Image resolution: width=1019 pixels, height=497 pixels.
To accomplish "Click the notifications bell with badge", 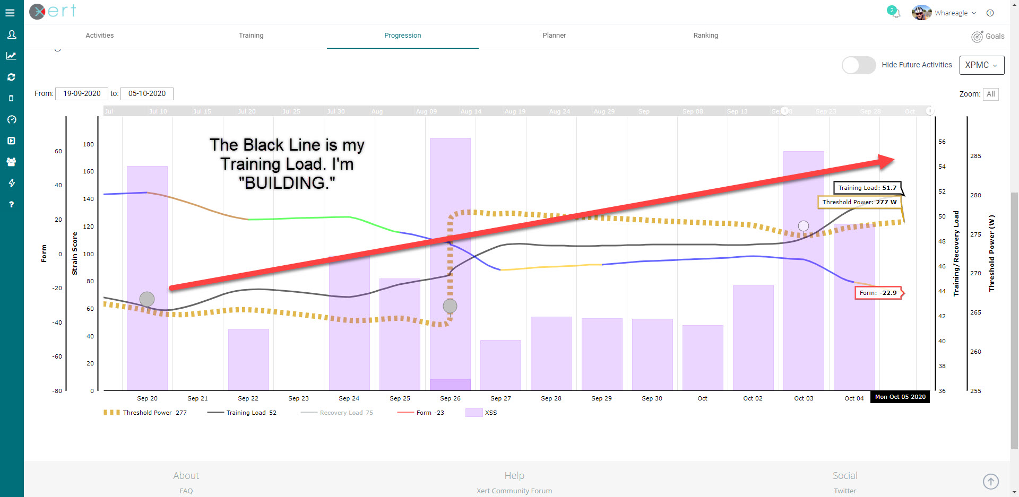I will [x=894, y=13].
